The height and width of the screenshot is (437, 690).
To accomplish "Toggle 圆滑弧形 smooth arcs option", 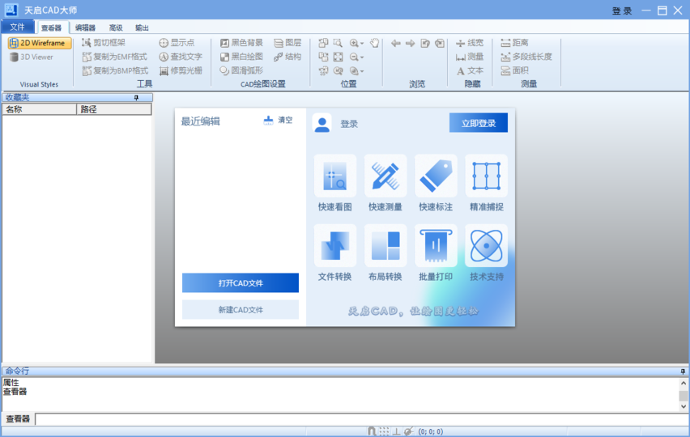I will 241,70.
